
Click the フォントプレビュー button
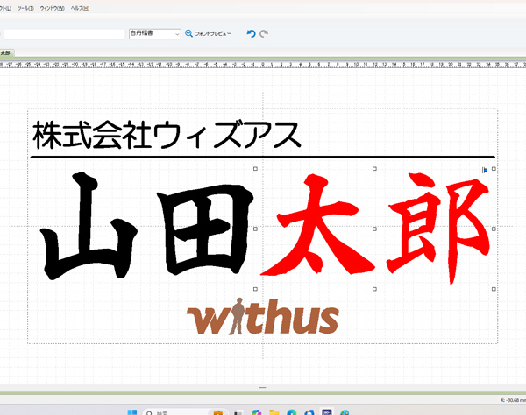click(212, 33)
